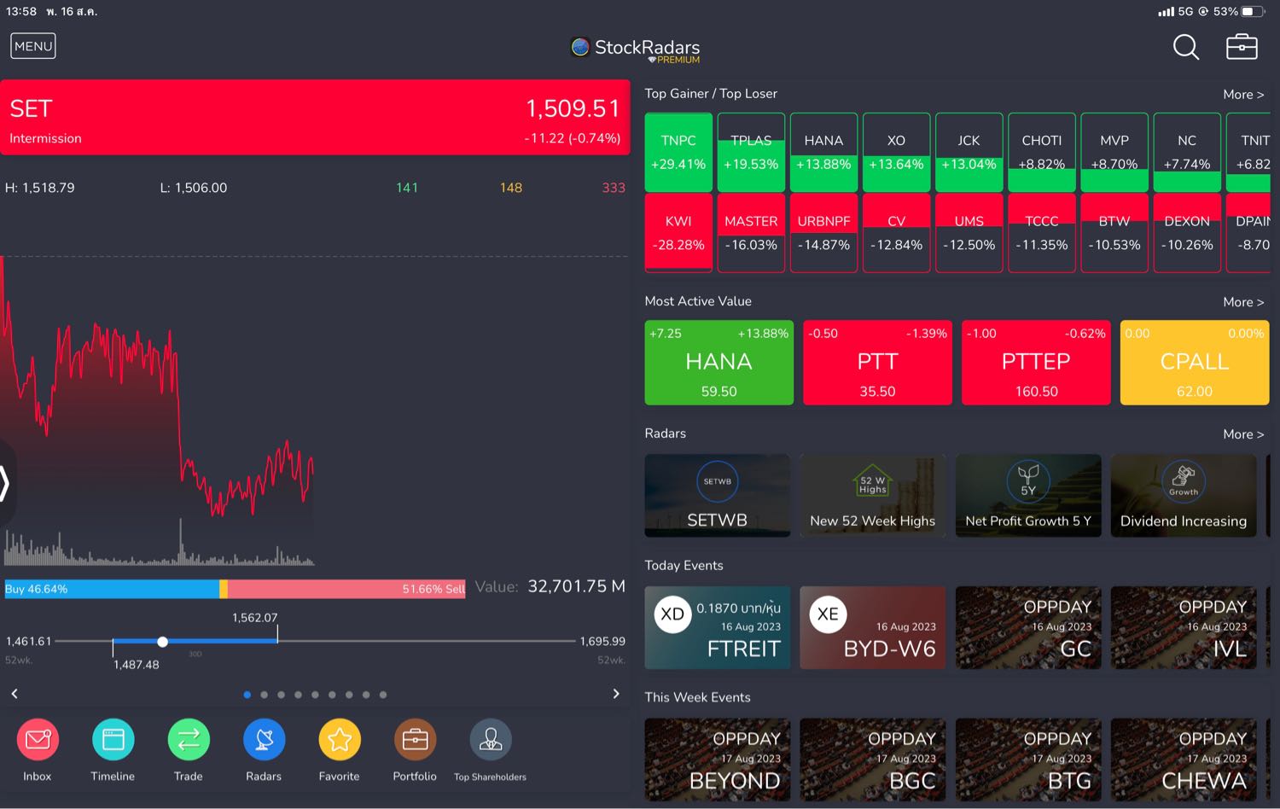Show more Top Gainer / Top Loser
1280x809 pixels.
tap(1243, 95)
